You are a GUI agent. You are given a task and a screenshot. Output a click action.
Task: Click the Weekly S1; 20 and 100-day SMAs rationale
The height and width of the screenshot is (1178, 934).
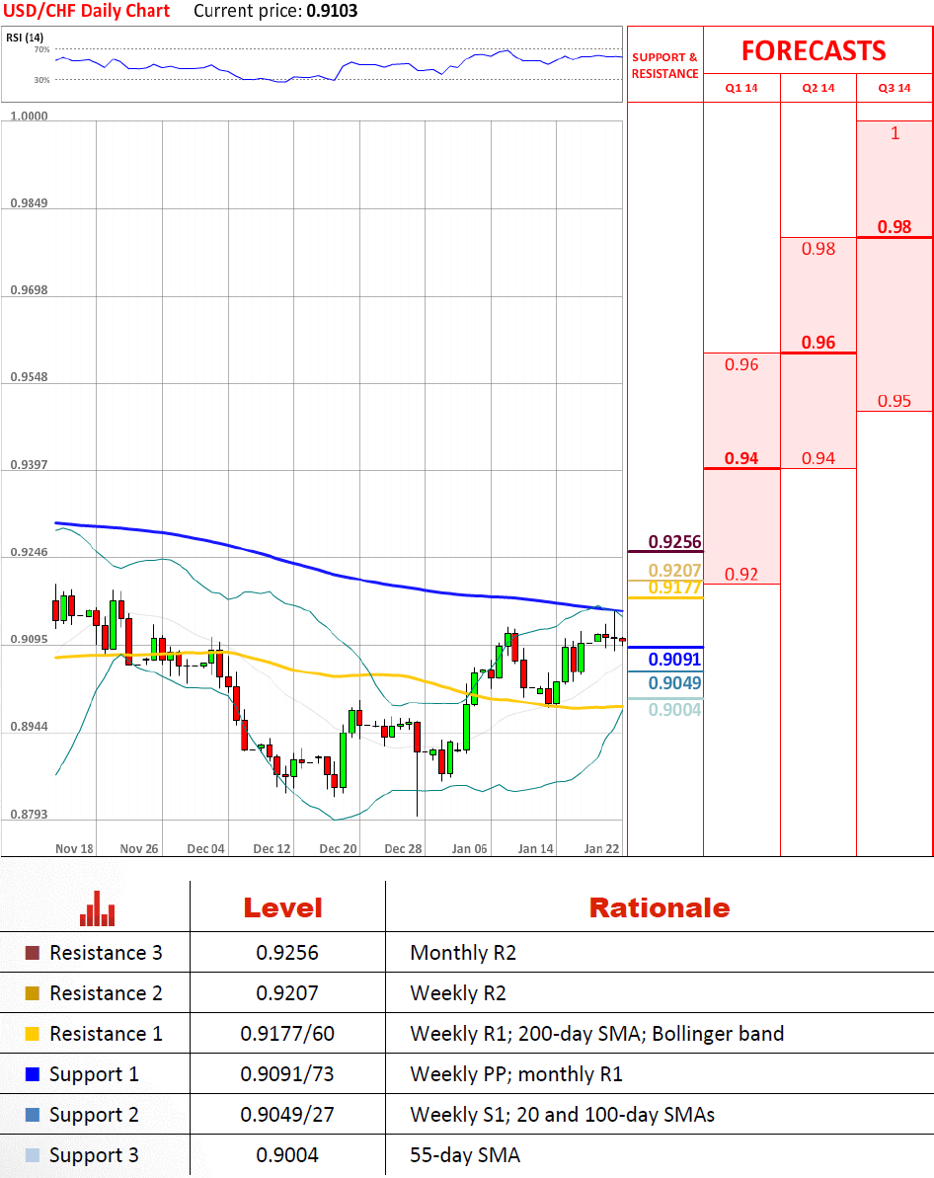[x=562, y=1115]
